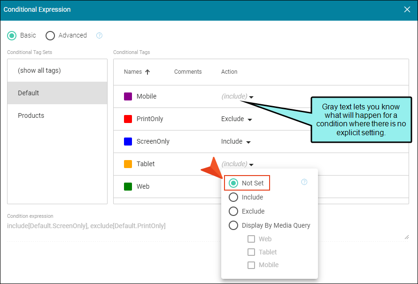Image resolution: width=418 pixels, height=284 pixels.
Task: Click the Comments column header
Action: [x=188, y=72]
